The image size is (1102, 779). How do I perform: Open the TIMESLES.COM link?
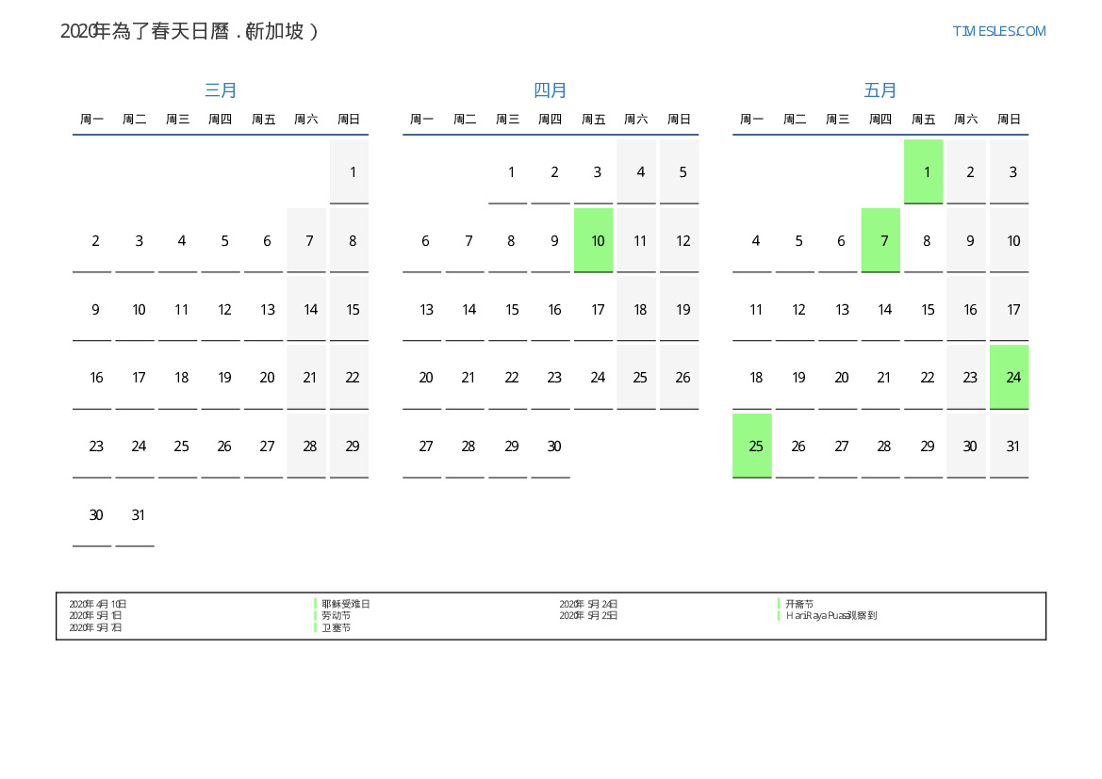(x=998, y=31)
